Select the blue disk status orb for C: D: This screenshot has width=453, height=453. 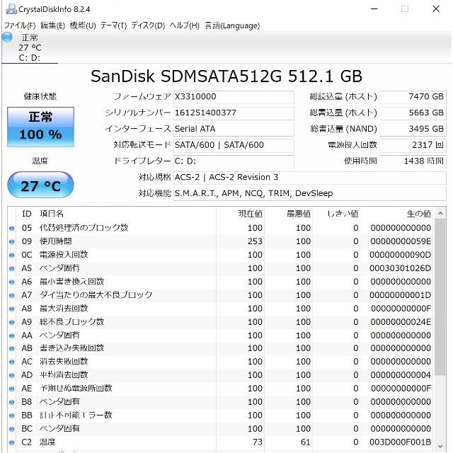pos(7,38)
